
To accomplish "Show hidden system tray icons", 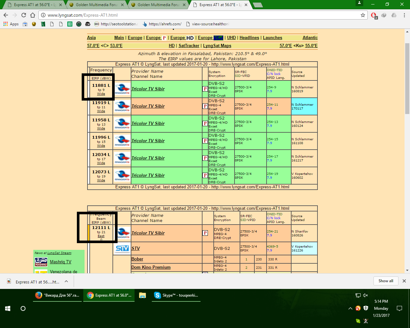I will pos(350,308).
